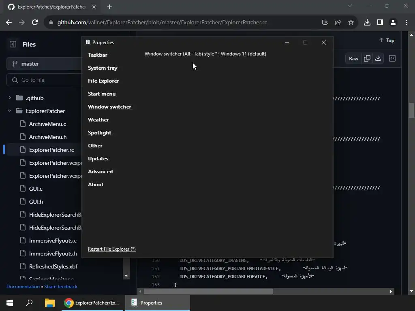Open the Weather settings section
Screen dimensions: 415x311
pos(98,120)
